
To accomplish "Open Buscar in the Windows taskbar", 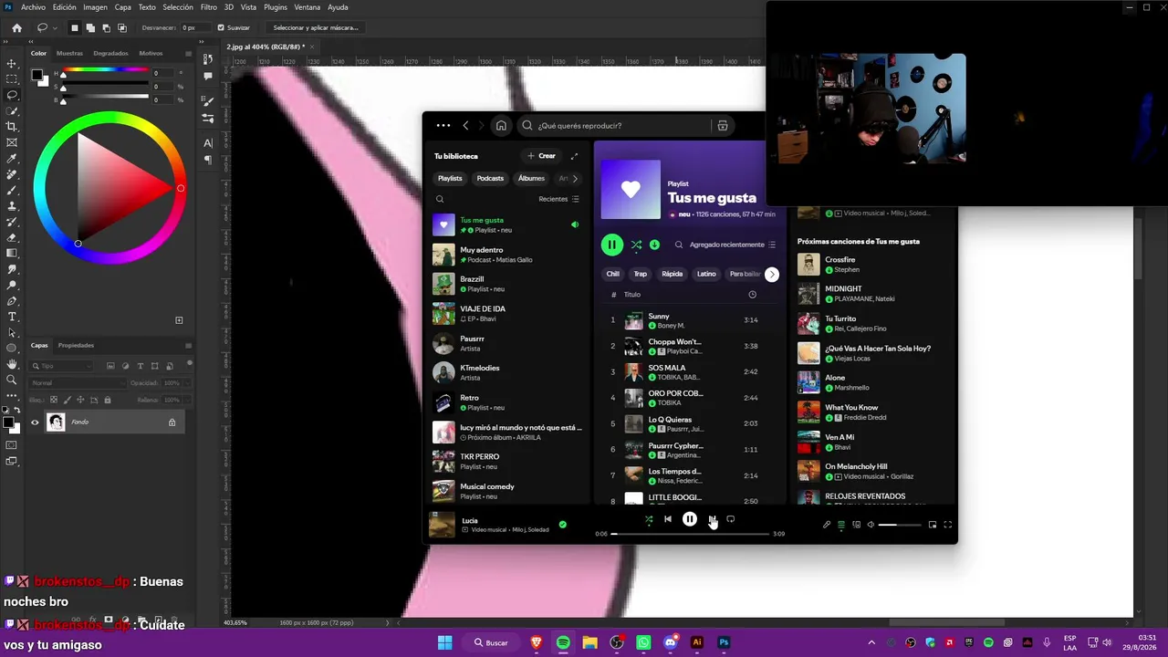I will (x=491, y=642).
